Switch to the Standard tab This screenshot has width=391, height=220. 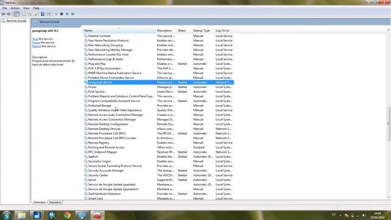coord(54,202)
